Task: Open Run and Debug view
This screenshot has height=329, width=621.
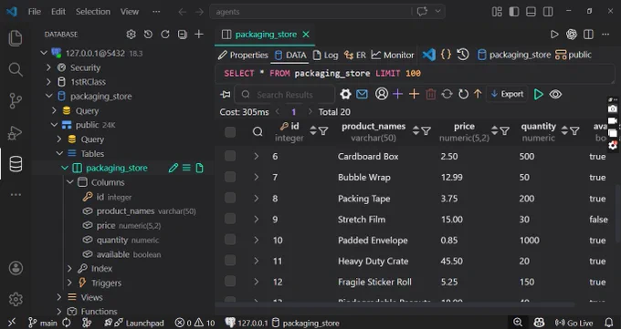Action: coord(16,133)
